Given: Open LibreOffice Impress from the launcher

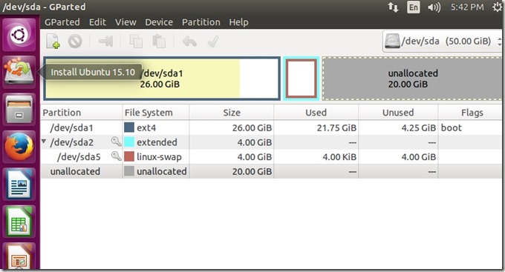Looking at the screenshot, I should 19,256.
